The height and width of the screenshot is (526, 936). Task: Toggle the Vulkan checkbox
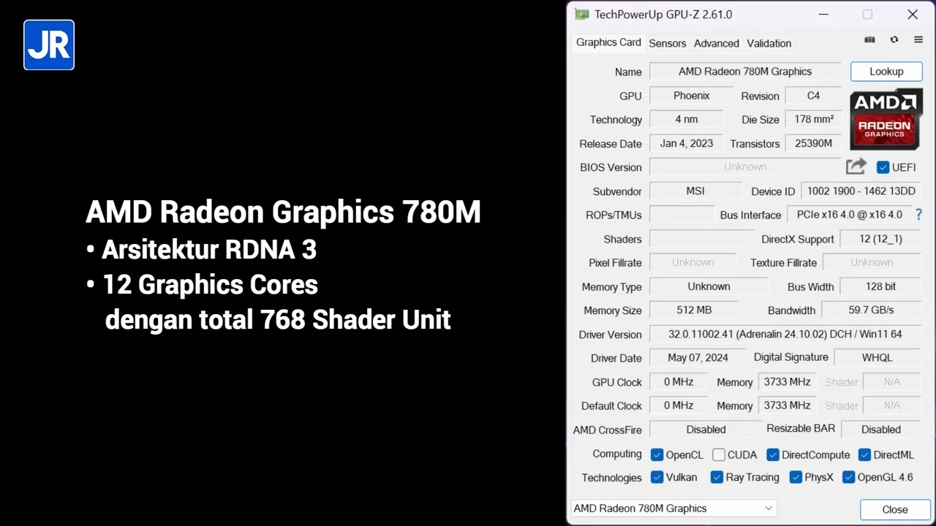click(x=657, y=478)
